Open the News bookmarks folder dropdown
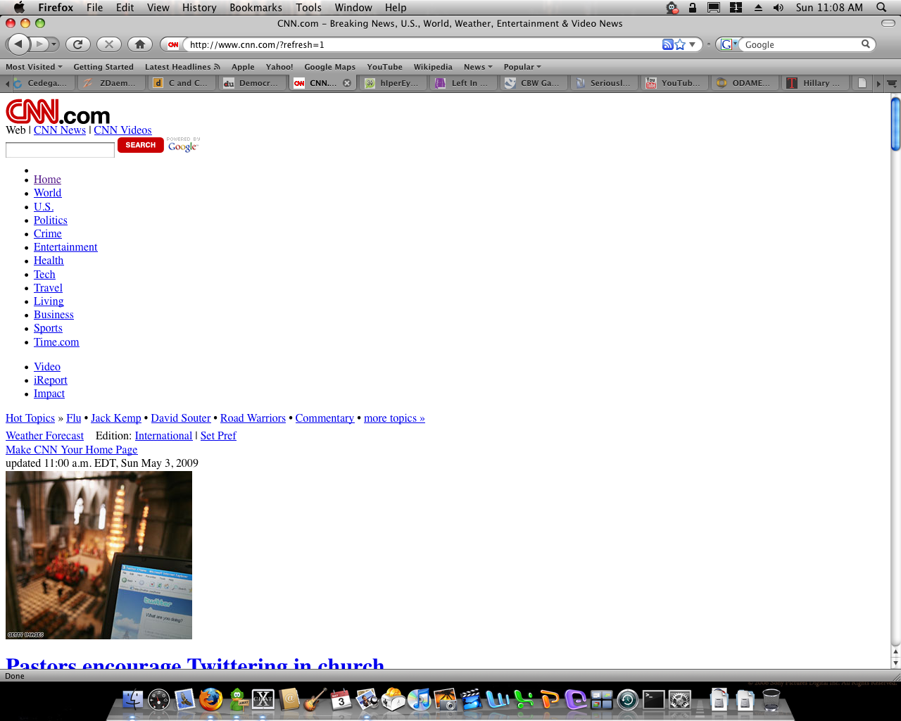This screenshot has height=721, width=901. [478, 67]
